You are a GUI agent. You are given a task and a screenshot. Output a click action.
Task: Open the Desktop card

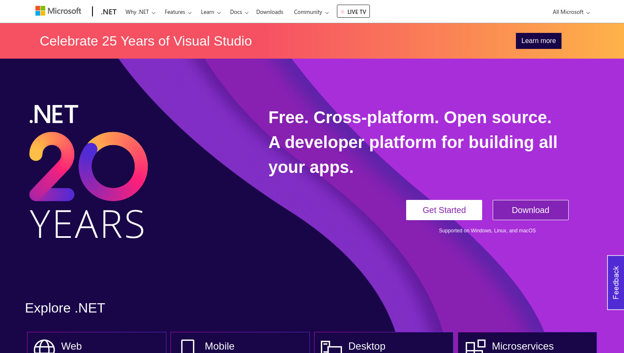384,342
